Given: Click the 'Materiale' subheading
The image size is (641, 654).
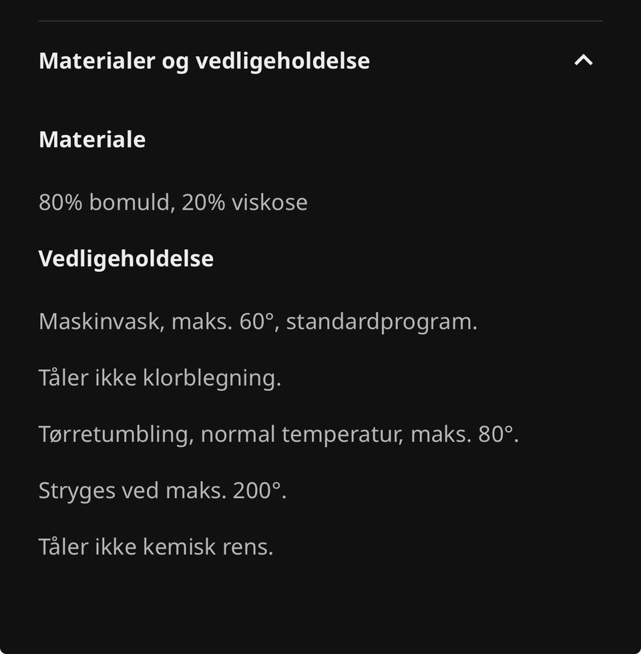Looking at the screenshot, I should 92,140.
